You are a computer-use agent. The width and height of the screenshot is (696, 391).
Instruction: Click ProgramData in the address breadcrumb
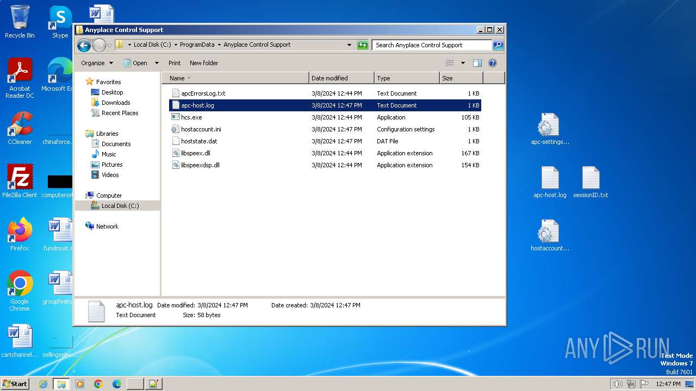[197, 45]
